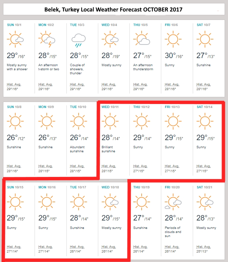Click the partly cloudy icon for WED 10/18
228x262 pixels.
click(x=110, y=202)
